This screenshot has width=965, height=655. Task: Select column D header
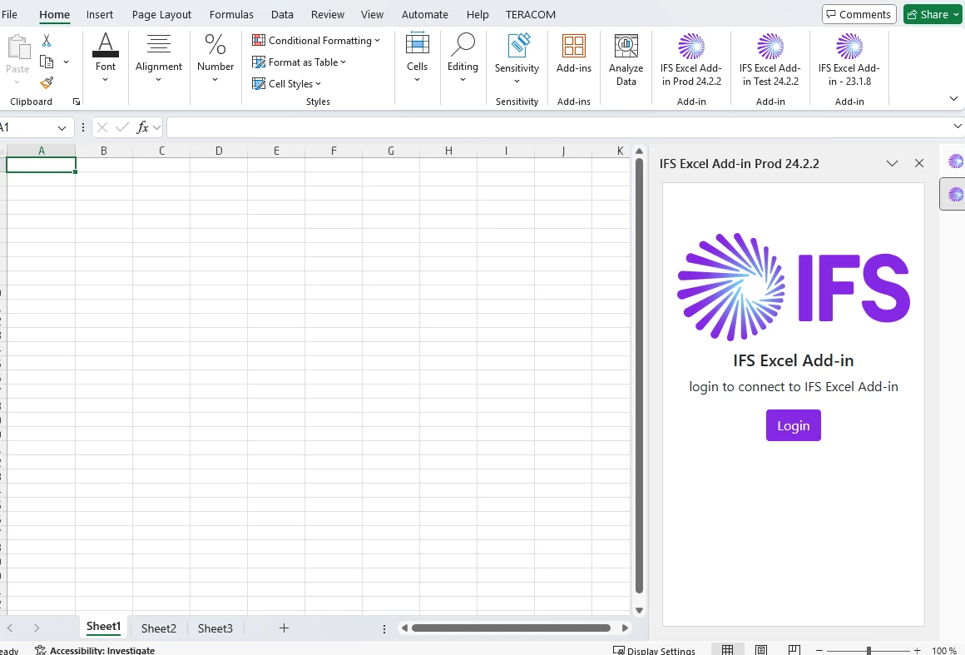tap(219, 151)
